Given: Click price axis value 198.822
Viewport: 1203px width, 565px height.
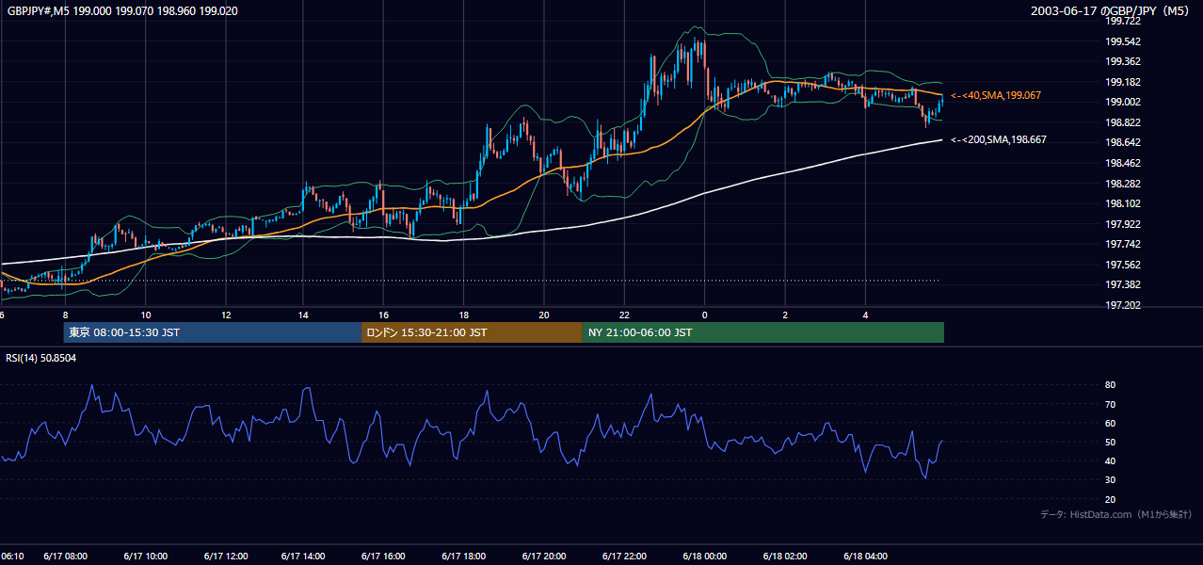Looking at the screenshot, I should point(1123,122).
